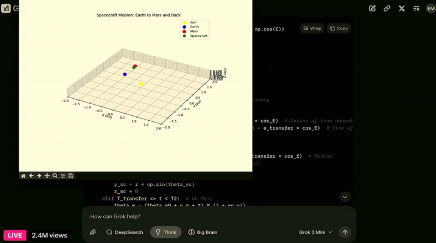Select the Pan axes tool
Image resolution: width=436 pixels, height=243 pixels.
click(47, 176)
